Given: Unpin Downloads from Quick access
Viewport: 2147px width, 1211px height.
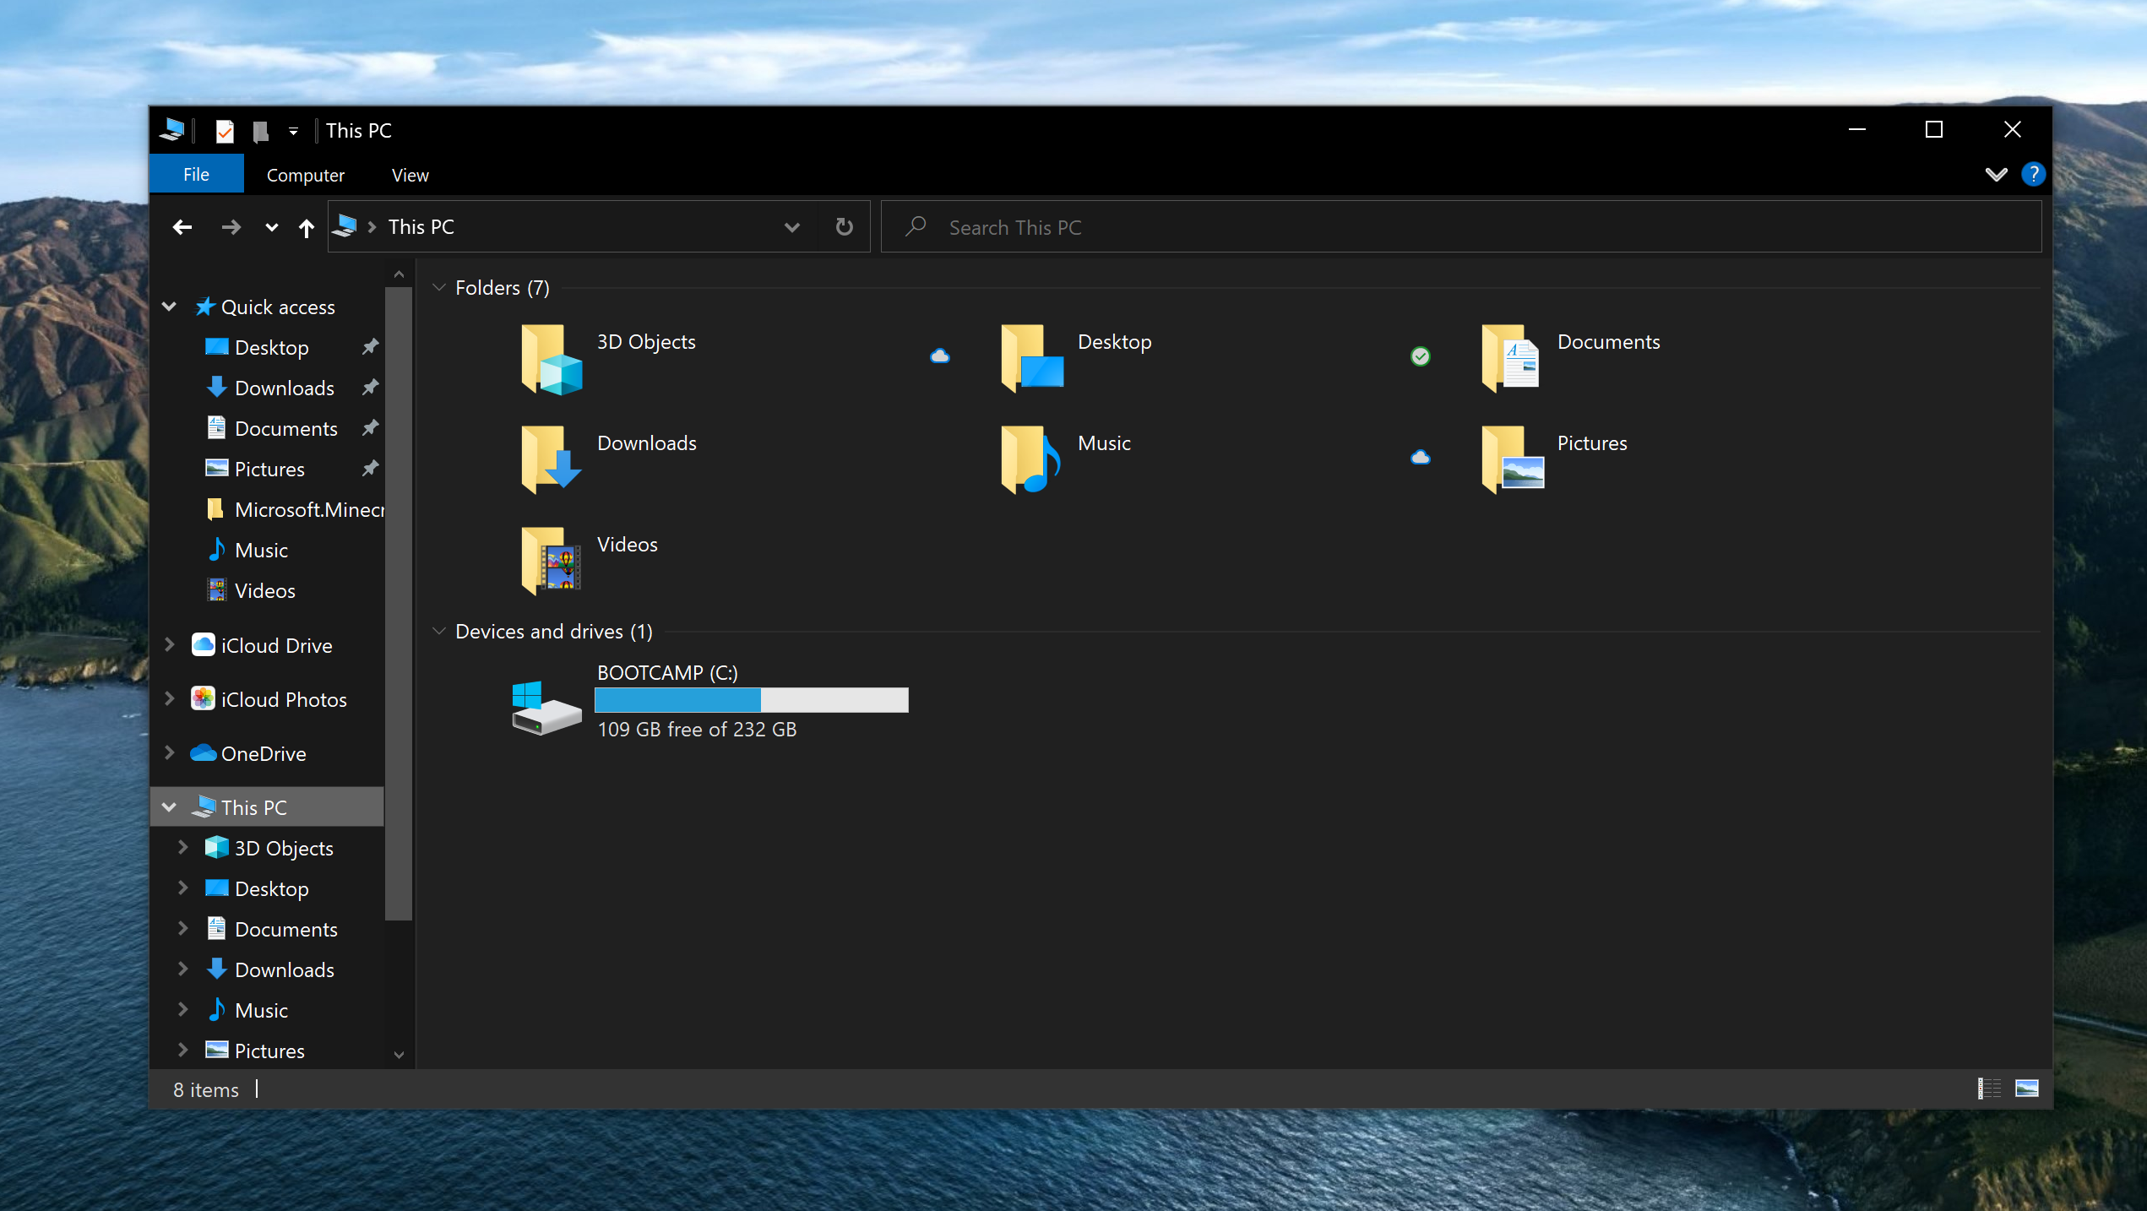Looking at the screenshot, I should [370, 388].
